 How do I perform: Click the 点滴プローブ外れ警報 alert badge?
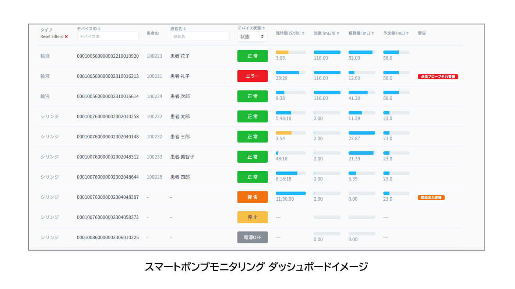(x=438, y=77)
